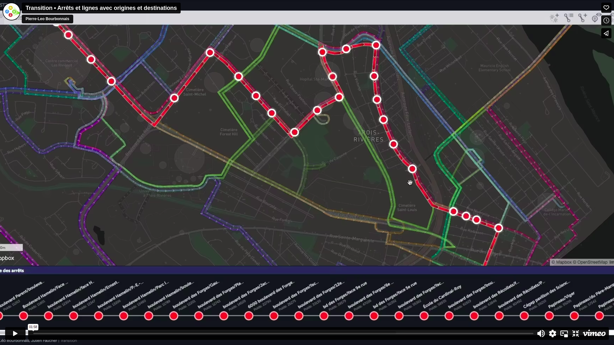
Task: Enable picture-in-picture mode
Action: pos(564,333)
